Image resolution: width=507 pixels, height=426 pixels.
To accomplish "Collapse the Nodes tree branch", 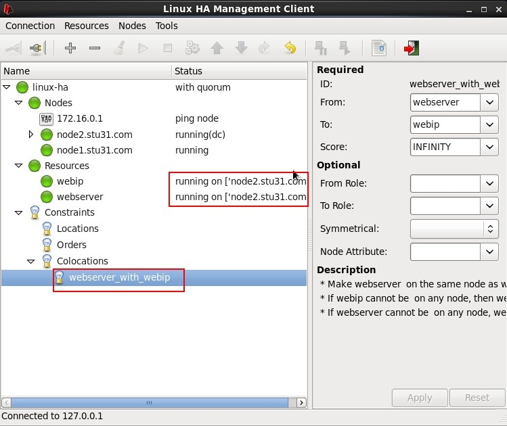I will [x=19, y=103].
